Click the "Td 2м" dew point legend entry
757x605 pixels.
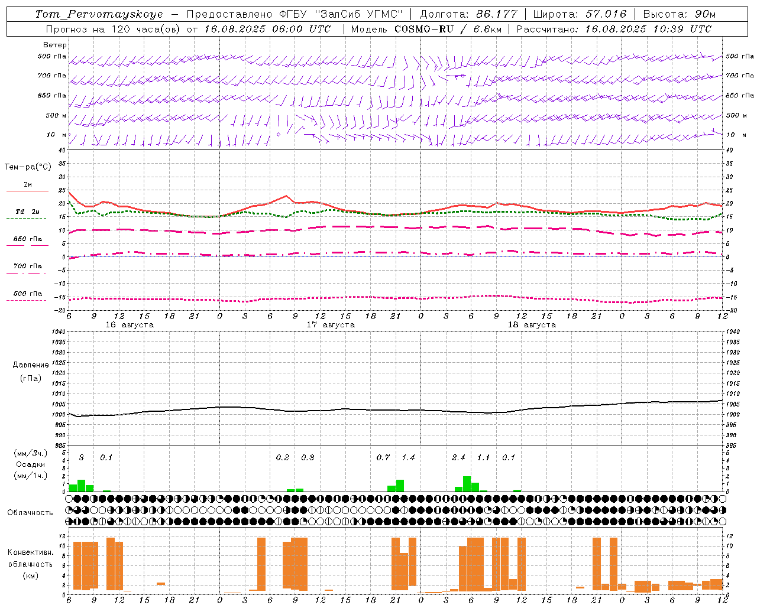(x=28, y=212)
